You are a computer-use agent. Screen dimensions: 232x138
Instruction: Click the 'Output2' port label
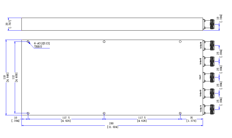coord(200,93)
